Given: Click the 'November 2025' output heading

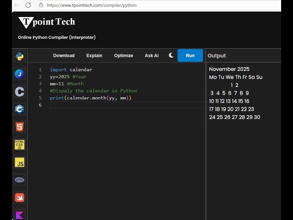Looking at the screenshot, I should click(x=229, y=69).
